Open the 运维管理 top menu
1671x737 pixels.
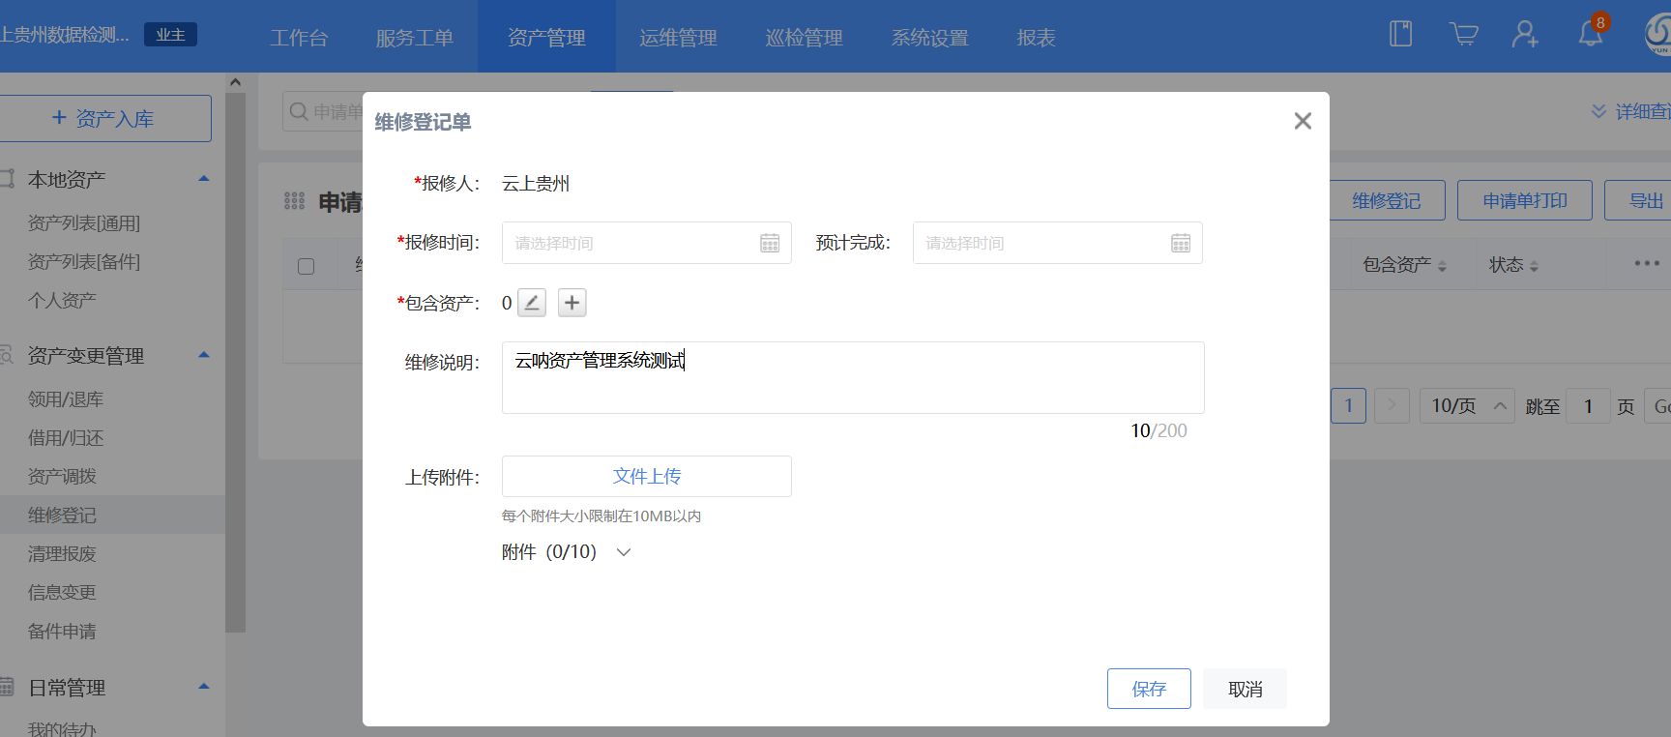pyautogui.click(x=678, y=38)
